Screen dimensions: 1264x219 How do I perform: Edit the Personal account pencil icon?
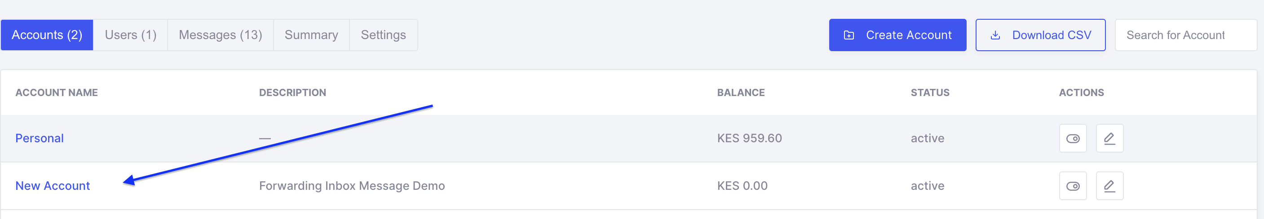click(x=1109, y=139)
